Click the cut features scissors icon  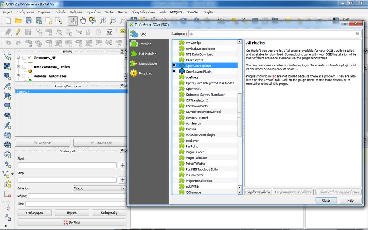point(79,32)
